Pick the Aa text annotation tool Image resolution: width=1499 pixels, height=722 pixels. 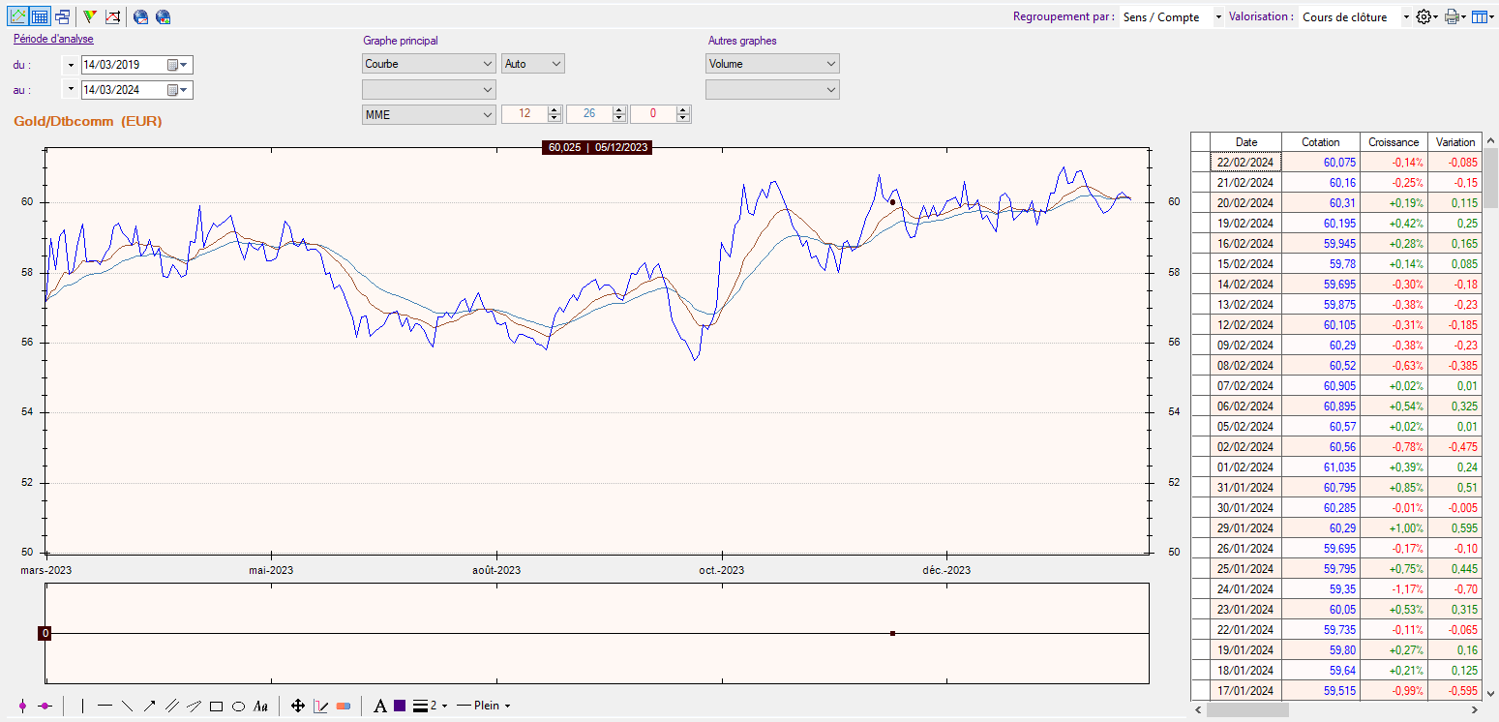tap(260, 707)
